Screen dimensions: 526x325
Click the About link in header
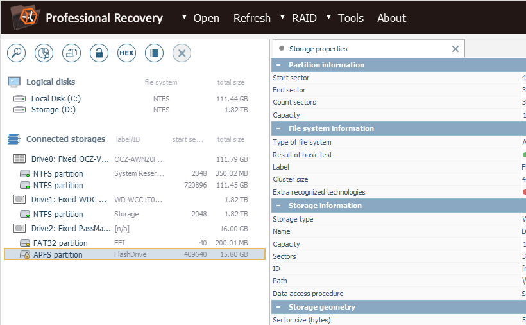tap(391, 18)
